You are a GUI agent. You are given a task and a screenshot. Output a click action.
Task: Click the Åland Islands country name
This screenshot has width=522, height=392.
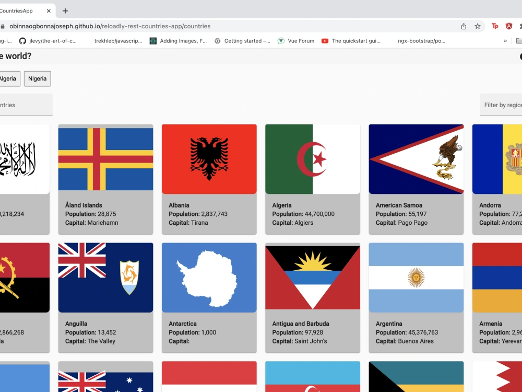(x=84, y=205)
